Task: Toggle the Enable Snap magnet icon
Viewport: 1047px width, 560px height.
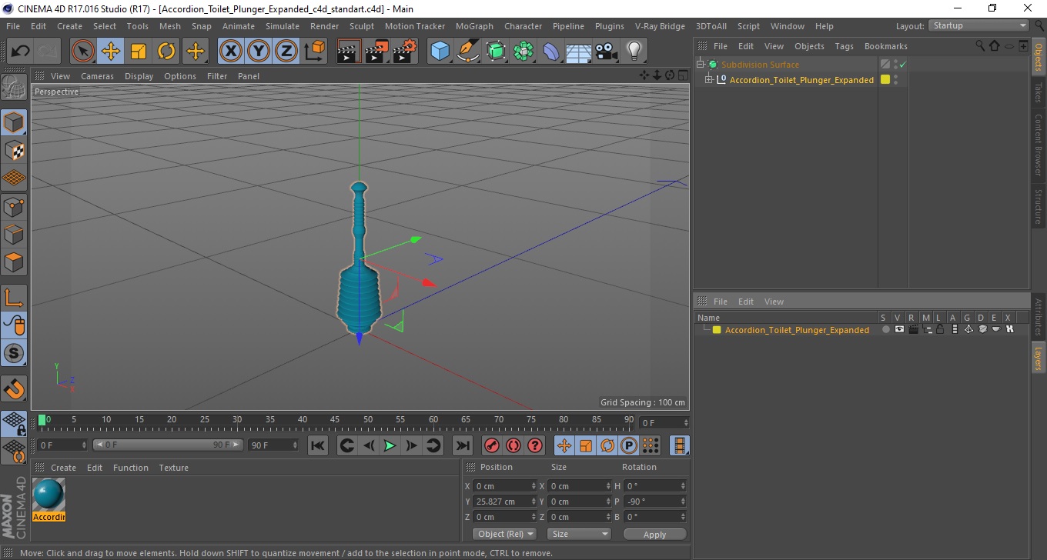Action: coord(15,388)
